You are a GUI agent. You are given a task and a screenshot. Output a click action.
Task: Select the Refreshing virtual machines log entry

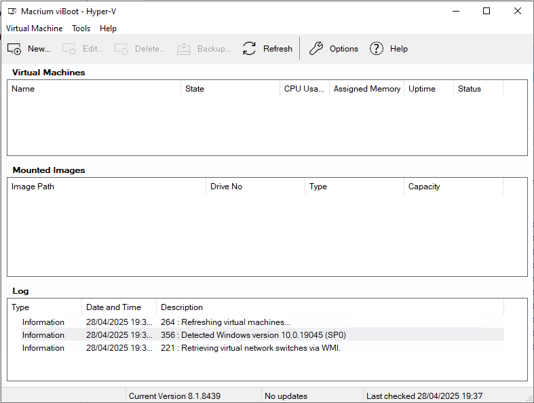coord(225,322)
